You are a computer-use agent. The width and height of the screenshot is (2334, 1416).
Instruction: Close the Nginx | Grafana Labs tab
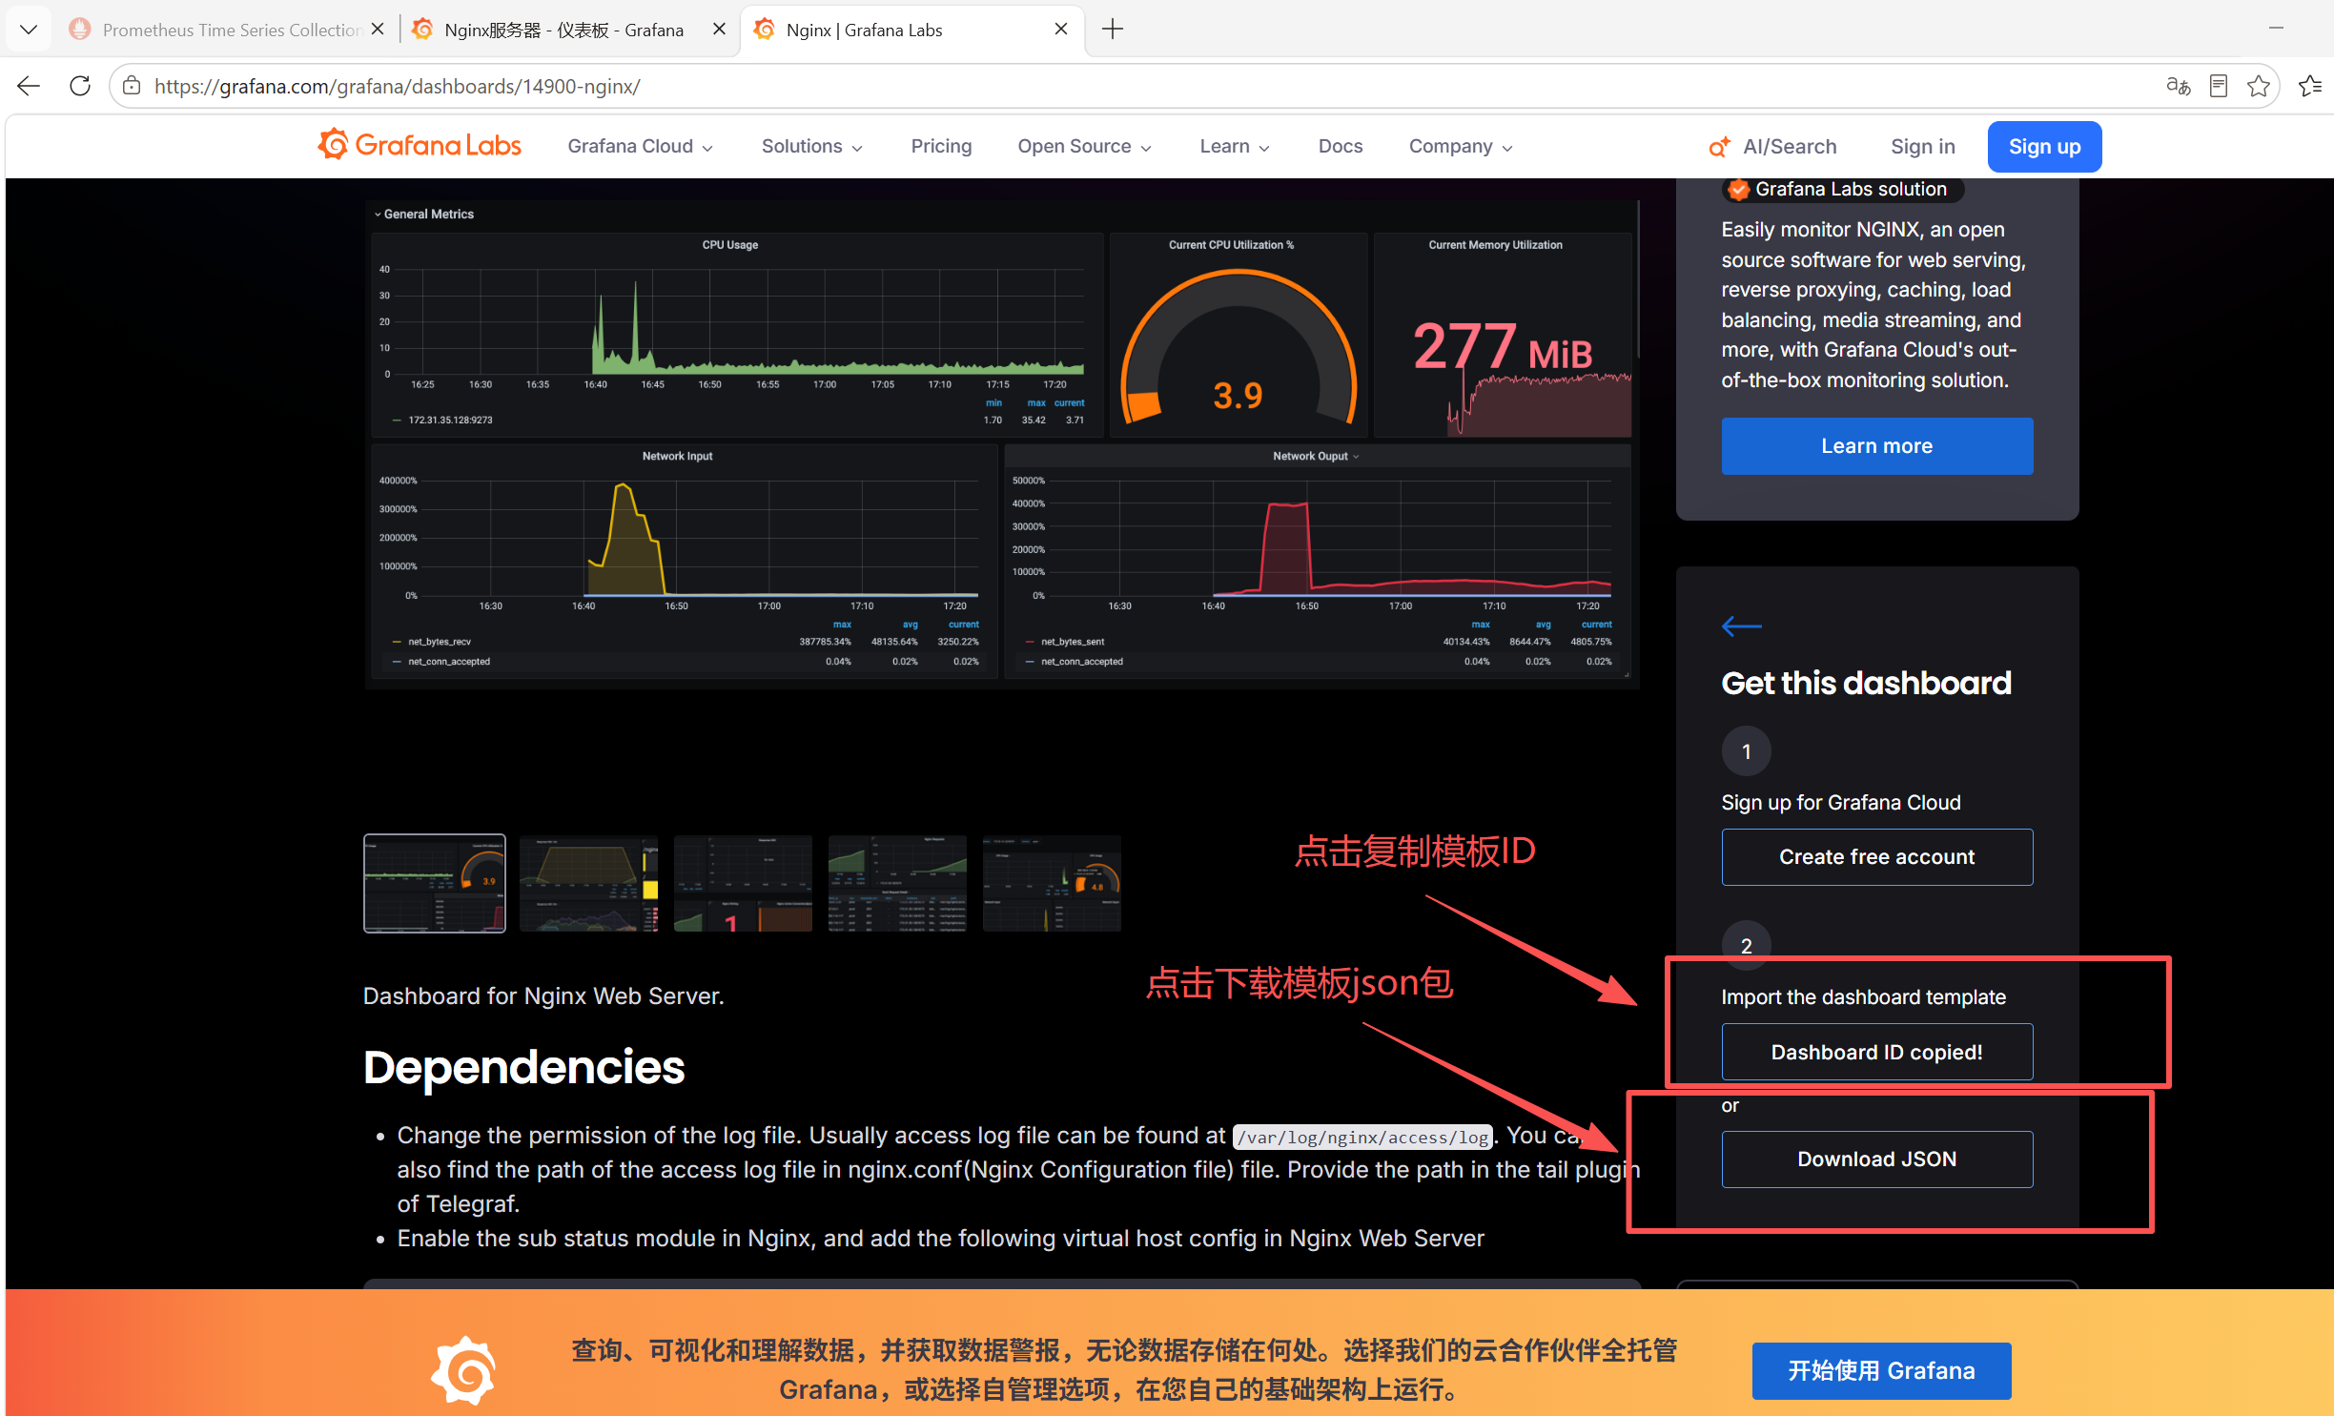point(1060,30)
